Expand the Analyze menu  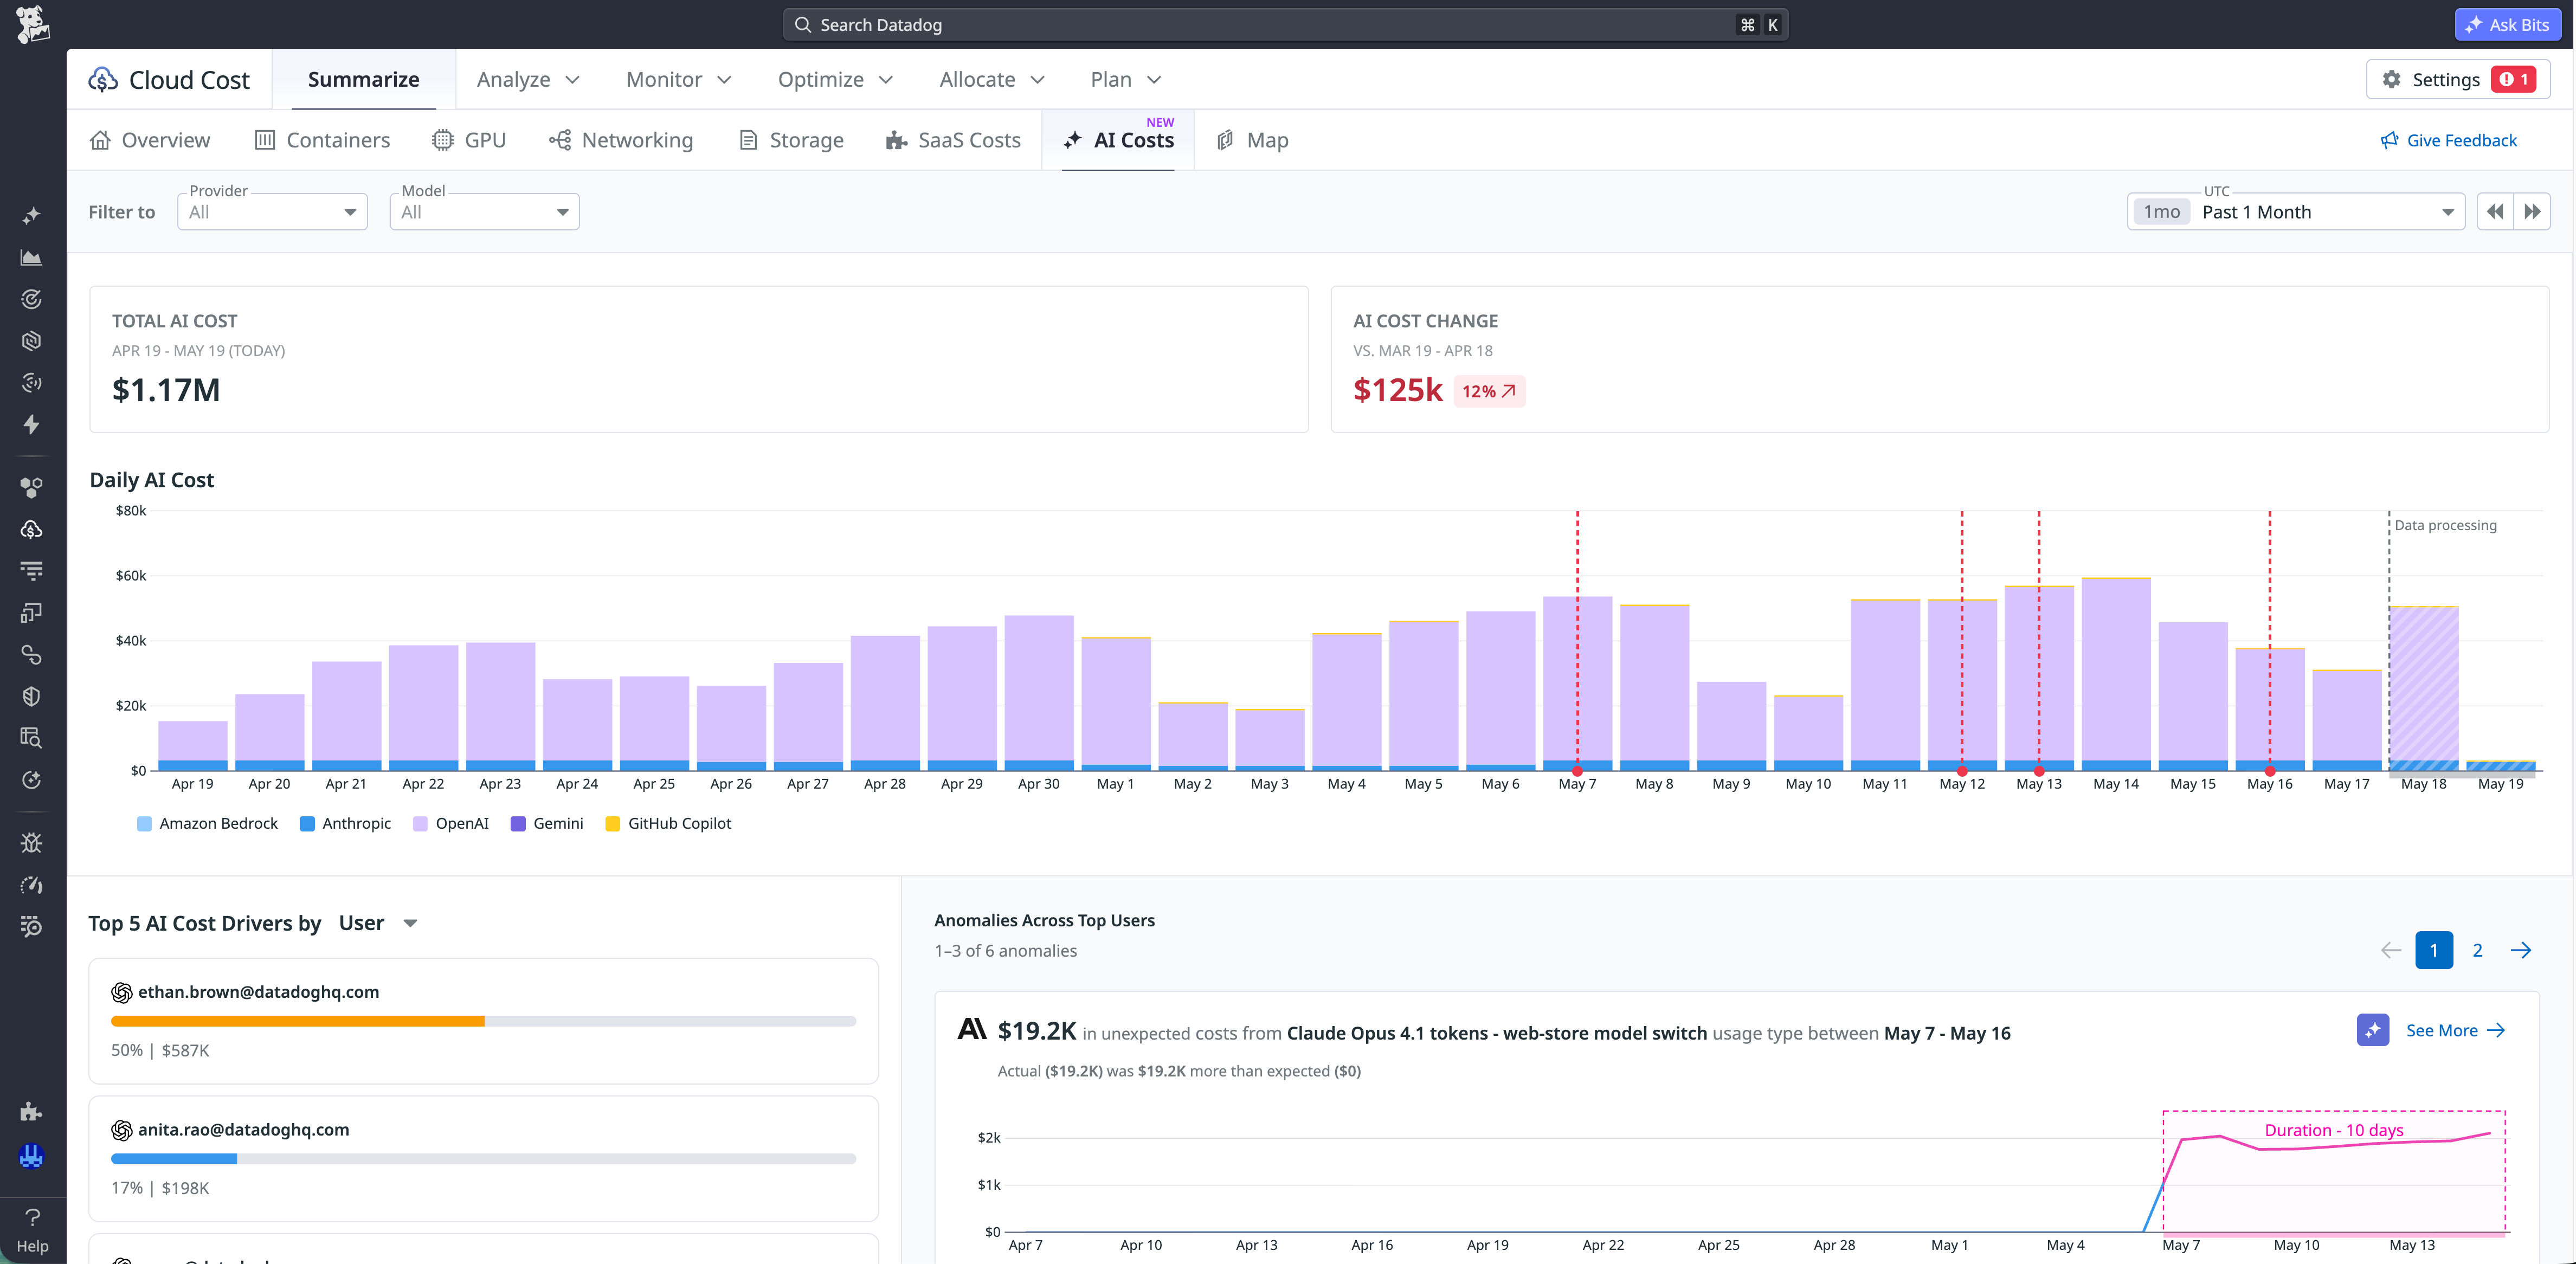point(528,79)
